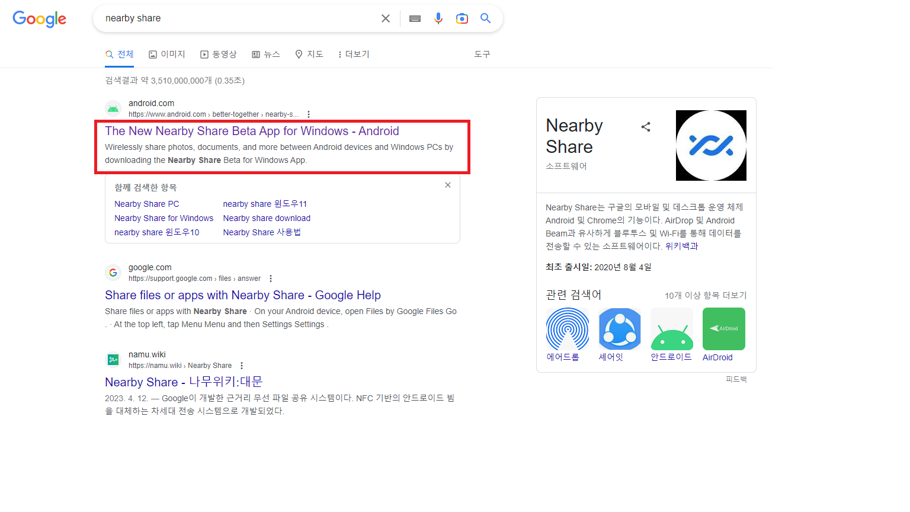Select the 셰어잇 related search icon

[619, 329]
